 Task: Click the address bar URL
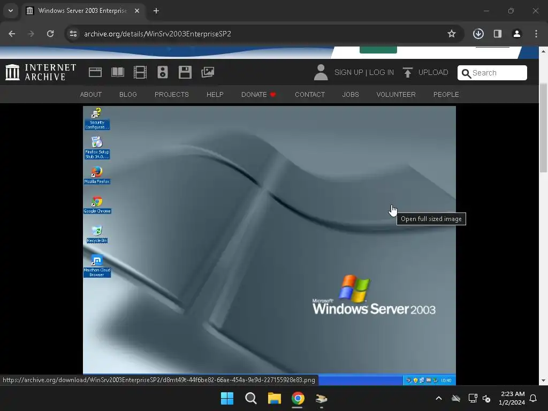[x=157, y=34]
